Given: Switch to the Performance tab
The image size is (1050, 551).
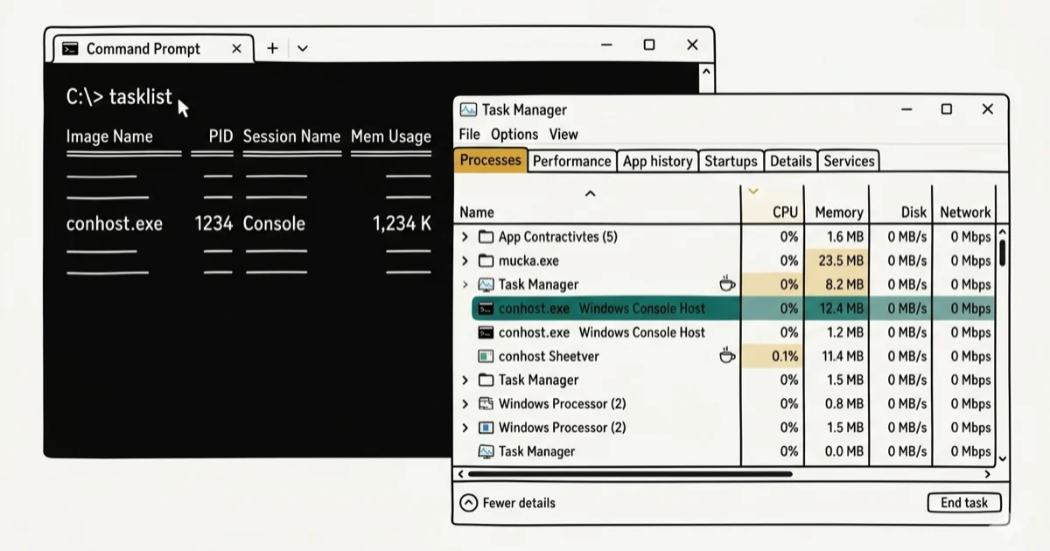Looking at the screenshot, I should [572, 161].
